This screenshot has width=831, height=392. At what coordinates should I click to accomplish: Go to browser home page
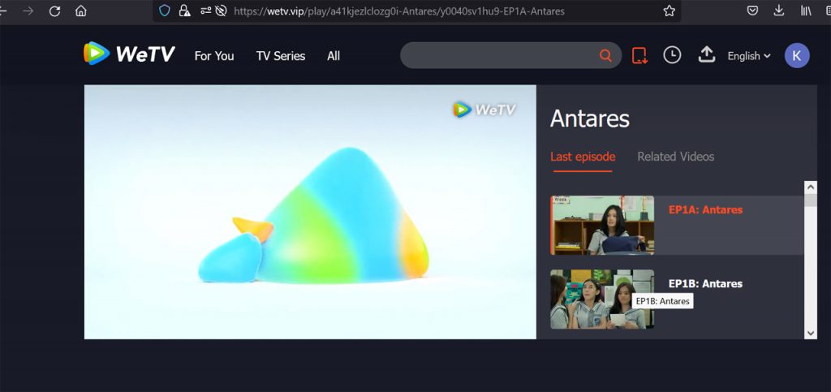80,11
